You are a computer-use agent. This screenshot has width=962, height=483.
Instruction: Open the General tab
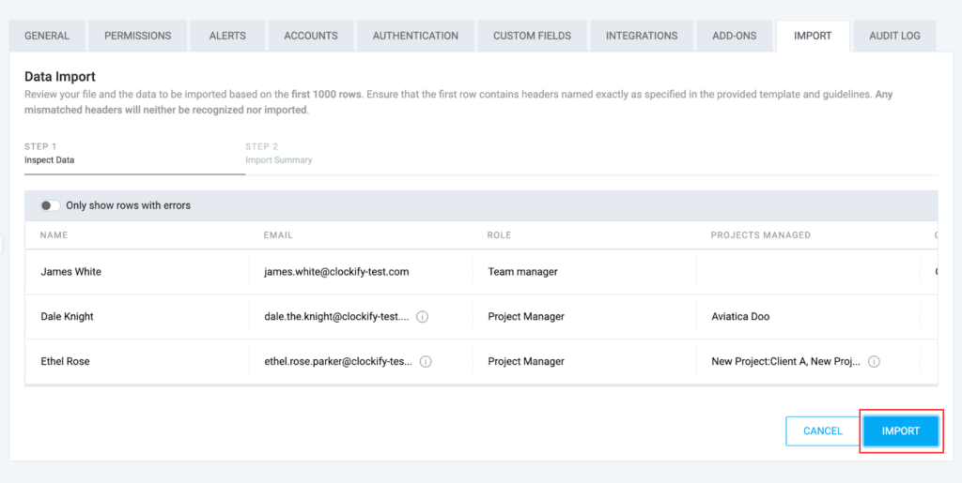coord(47,36)
